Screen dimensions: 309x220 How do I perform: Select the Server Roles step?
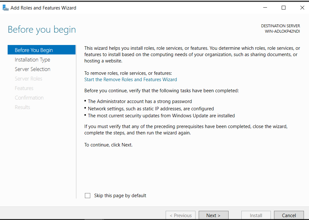[29, 79]
